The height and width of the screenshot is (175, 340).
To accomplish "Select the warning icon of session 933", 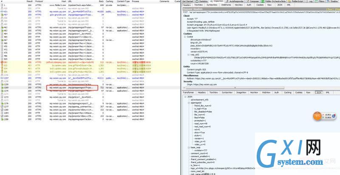I will [2, 65].
